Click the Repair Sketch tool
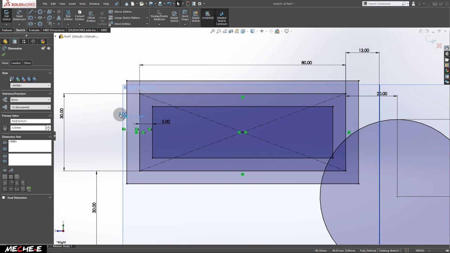Viewport: 450px width, 253px height. point(174,16)
